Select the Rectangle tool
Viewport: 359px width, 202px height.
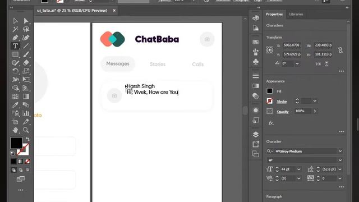pos(15,54)
